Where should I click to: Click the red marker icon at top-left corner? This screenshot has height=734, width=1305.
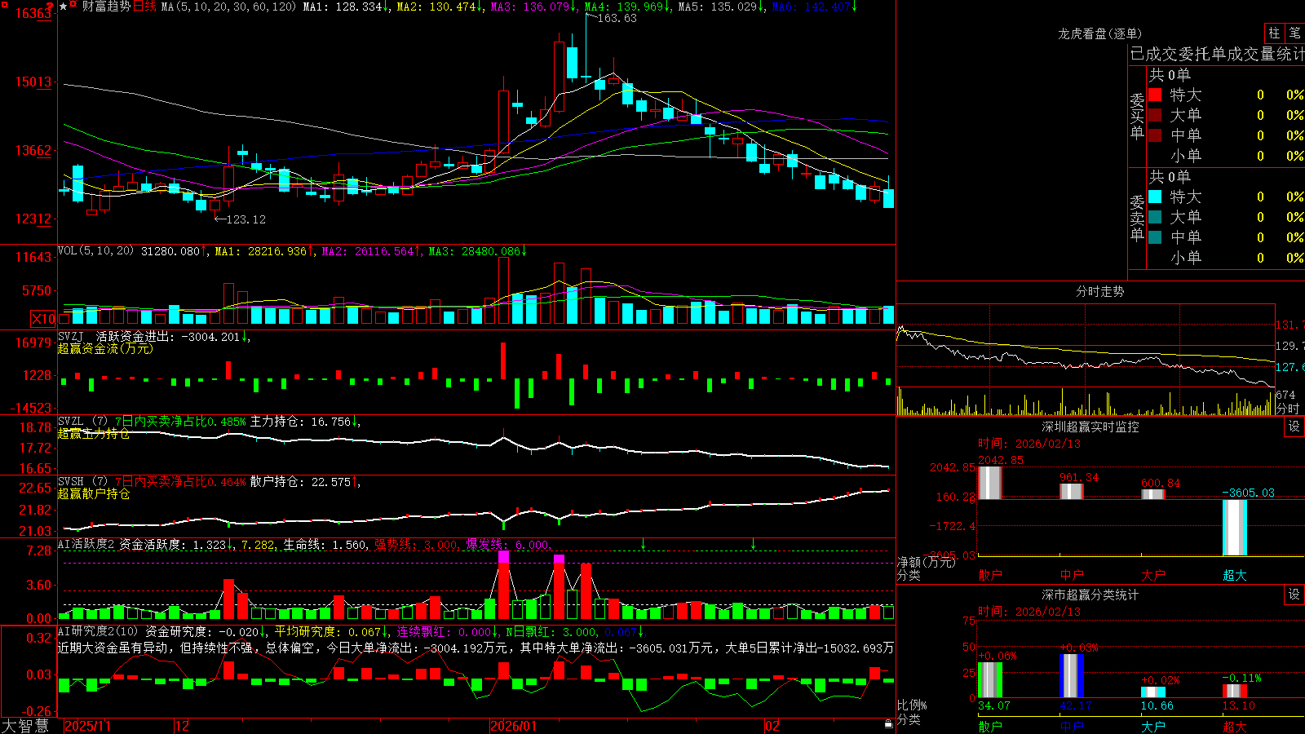3,5
